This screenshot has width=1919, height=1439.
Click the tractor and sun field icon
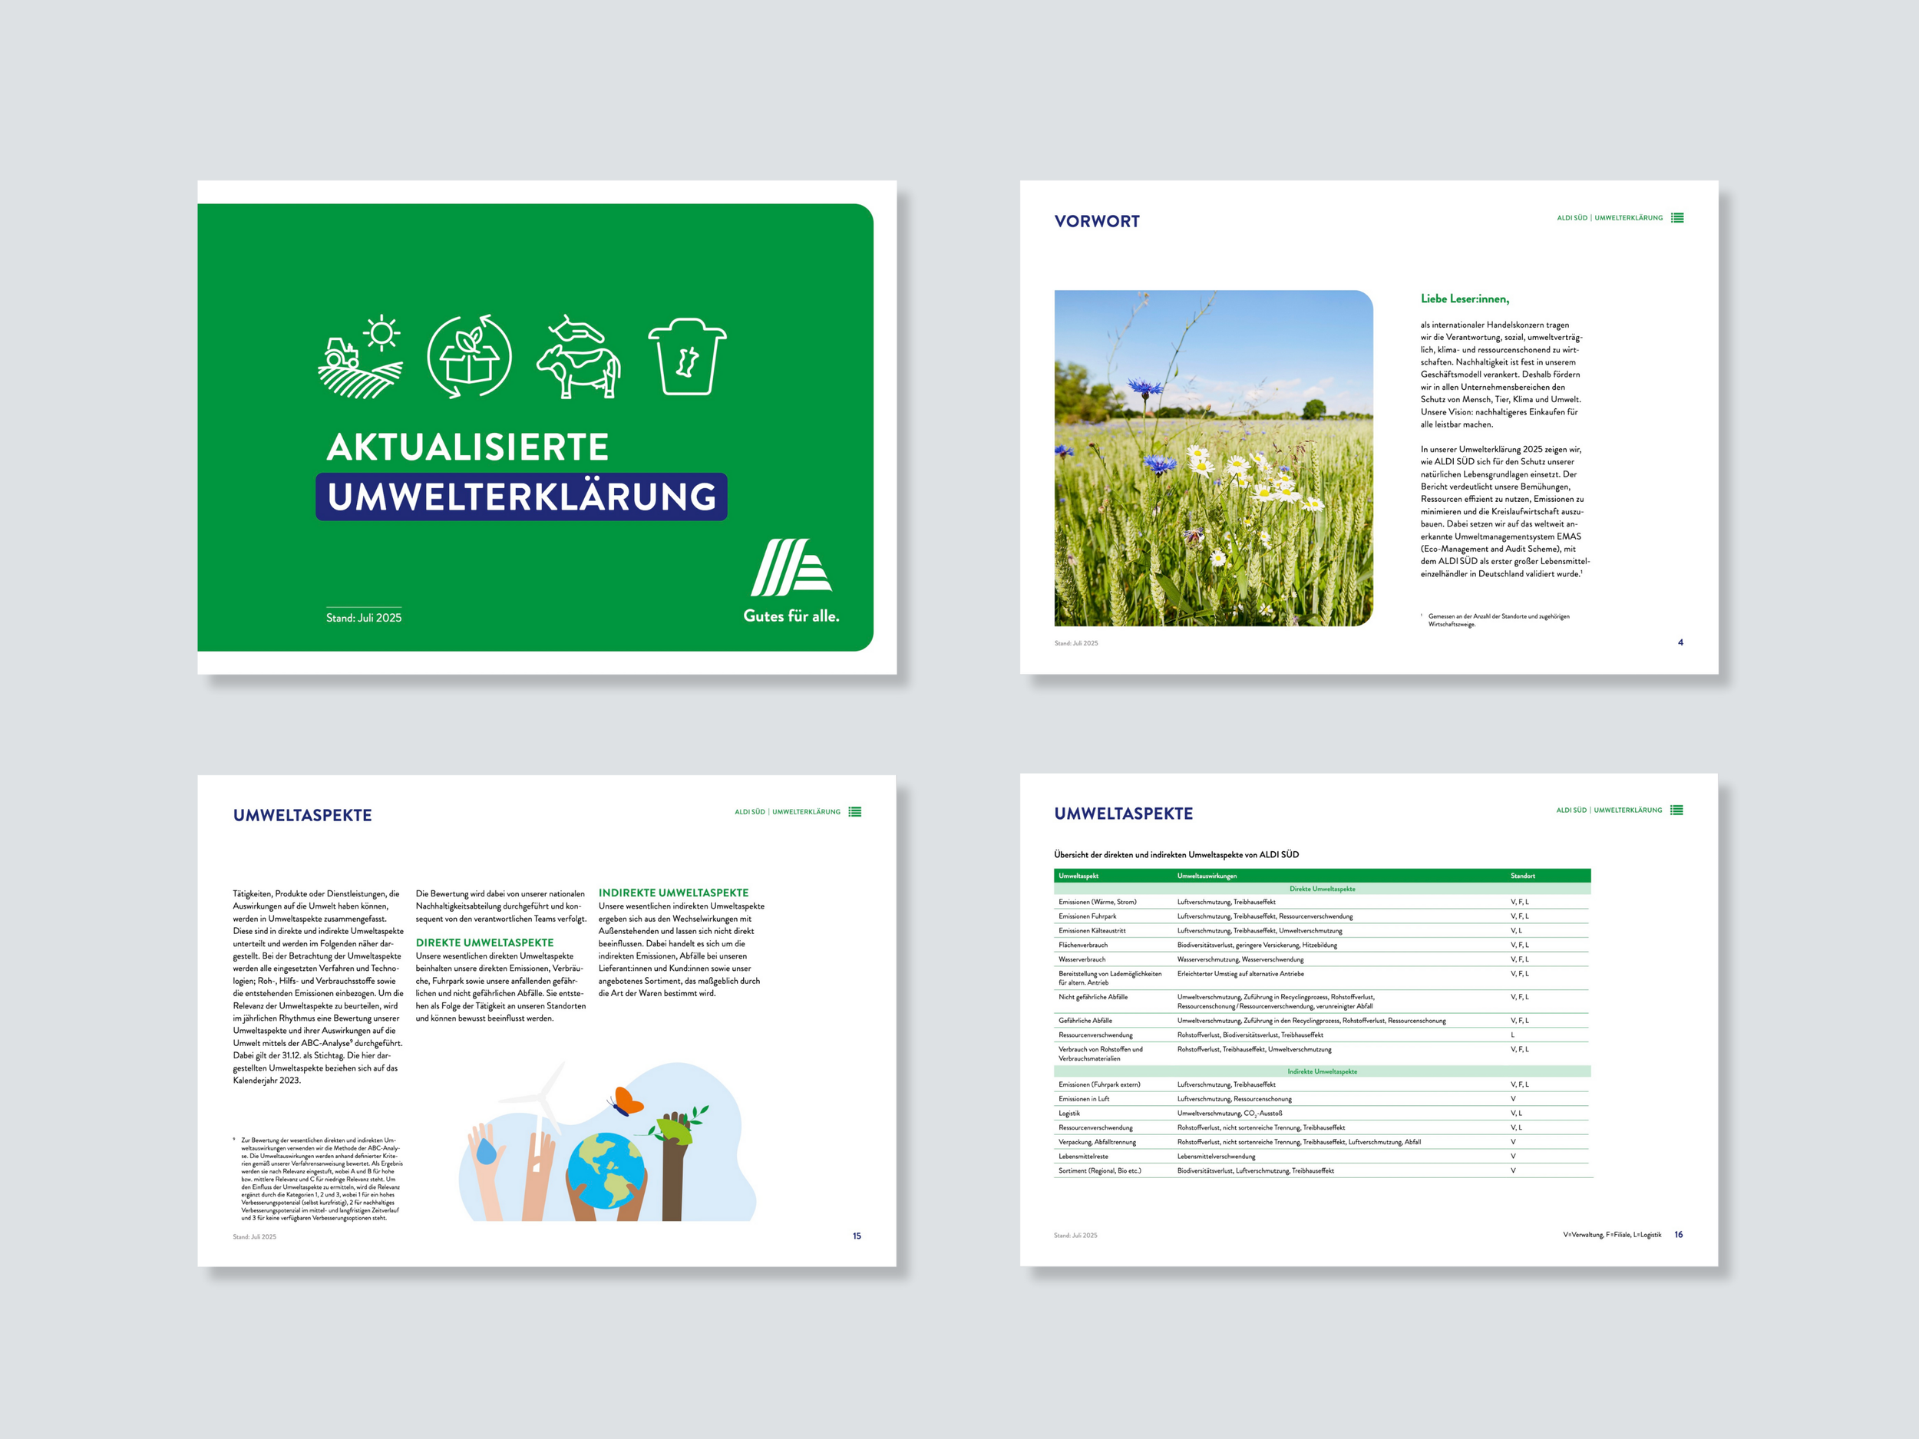tap(360, 357)
